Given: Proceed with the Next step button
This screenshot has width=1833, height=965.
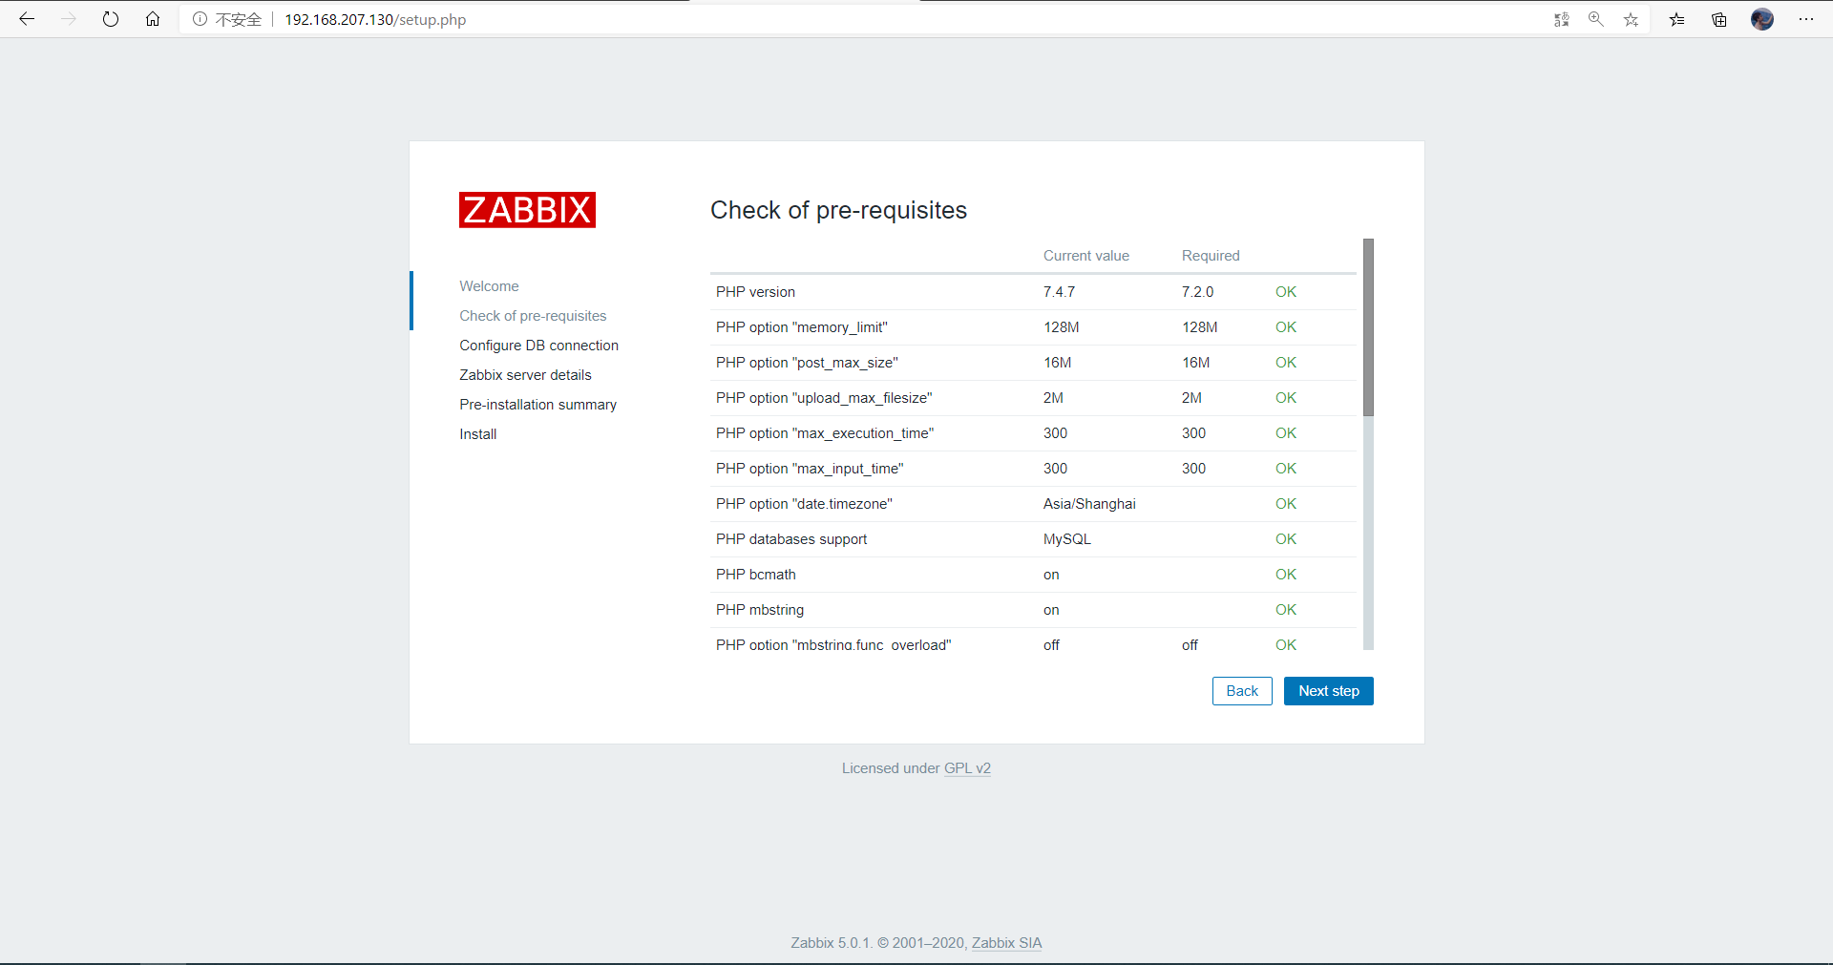Looking at the screenshot, I should (x=1329, y=691).
